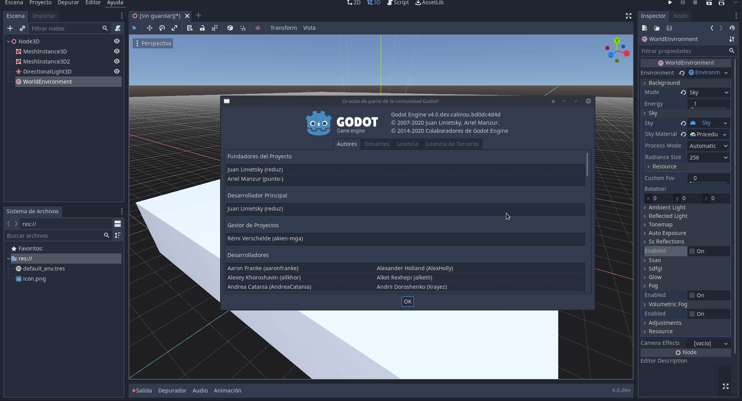742x401 pixels.
Task: Toggle DirectionalLight3D visibility eye
Action: click(116, 71)
